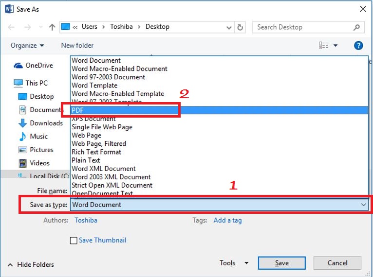Open Pictures folder in navigation pane

pyautogui.click(x=41, y=150)
